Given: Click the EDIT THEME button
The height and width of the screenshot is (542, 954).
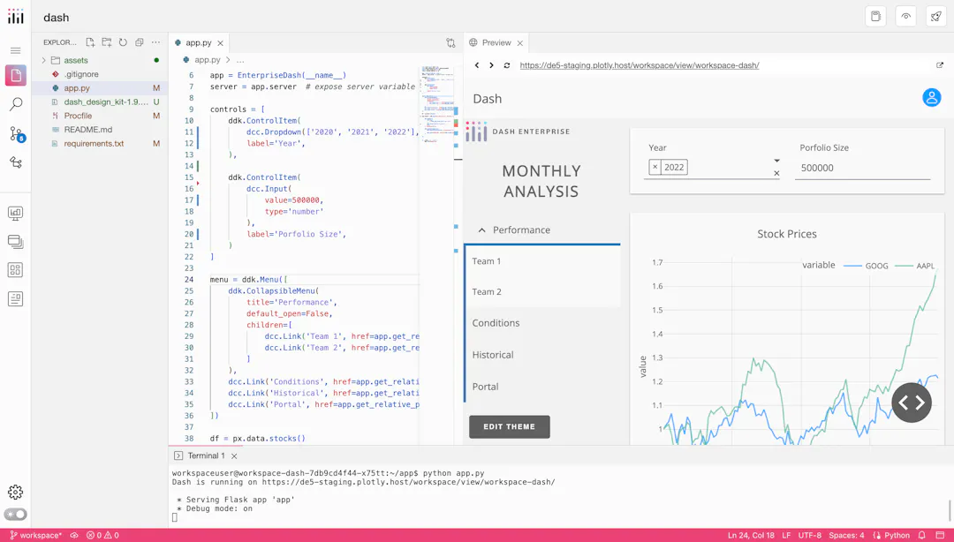Looking at the screenshot, I should (x=510, y=426).
